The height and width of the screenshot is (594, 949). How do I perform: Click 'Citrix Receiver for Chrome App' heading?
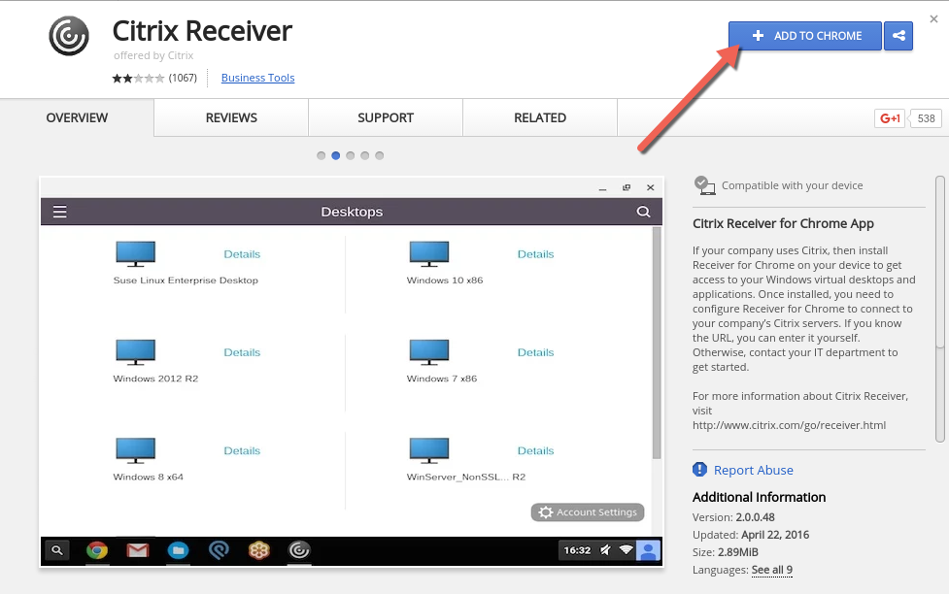point(783,223)
